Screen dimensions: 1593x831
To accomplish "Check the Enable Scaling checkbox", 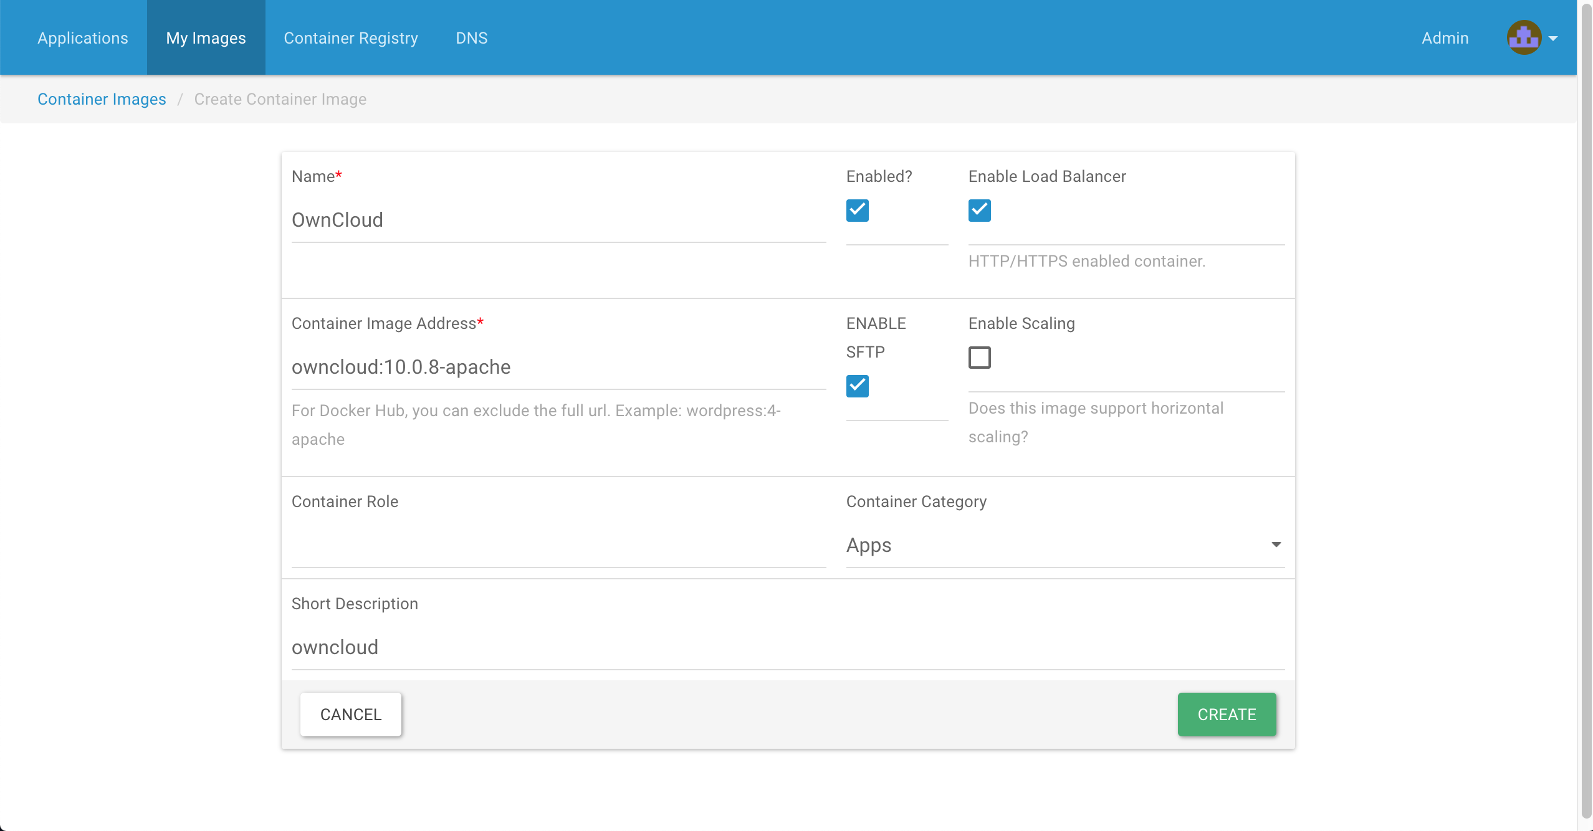I will (980, 358).
